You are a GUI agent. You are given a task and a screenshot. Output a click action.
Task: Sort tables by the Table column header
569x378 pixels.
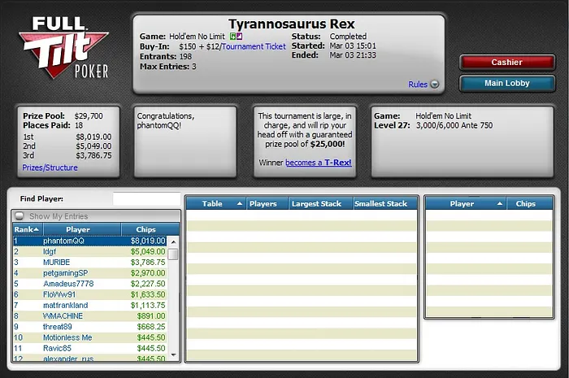pos(215,204)
